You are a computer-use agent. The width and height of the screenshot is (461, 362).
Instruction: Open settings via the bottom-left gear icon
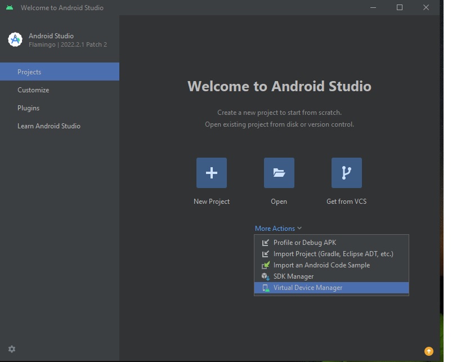pyautogui.click(x=12, y=349)
